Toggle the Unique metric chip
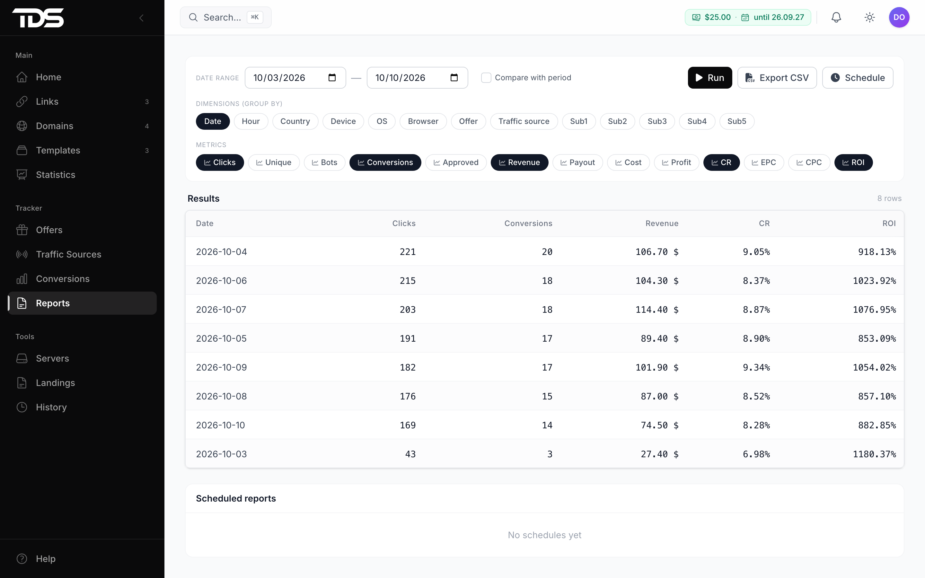The image size is (925, 578). [x=274, y=162]
